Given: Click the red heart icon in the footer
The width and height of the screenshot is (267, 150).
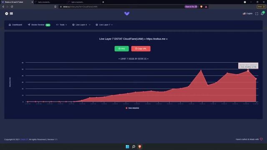Looking at the screenshot, I should (261, 139).
